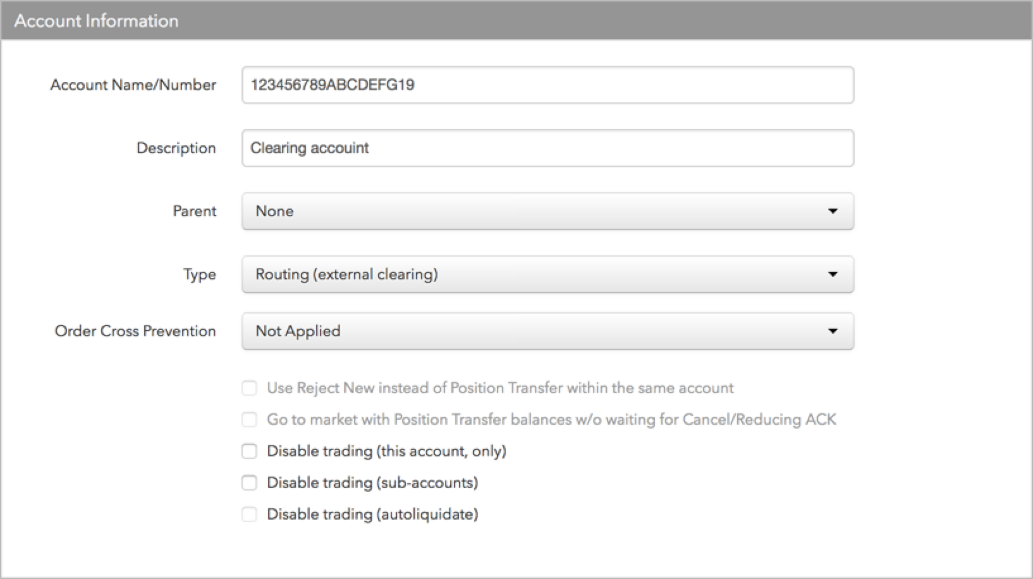Viewport: 1033px width, 579px height.
Task: Select the 'None' value in Parent field
Action: tap(547, 211)
